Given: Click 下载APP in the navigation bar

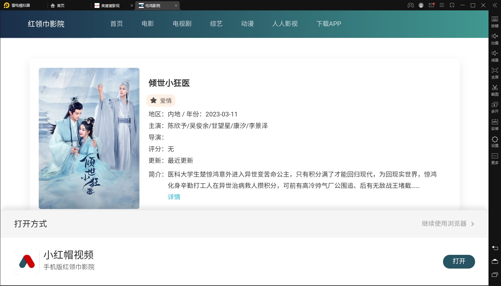Looking at the screenshot, I should [x=329, y=24].
